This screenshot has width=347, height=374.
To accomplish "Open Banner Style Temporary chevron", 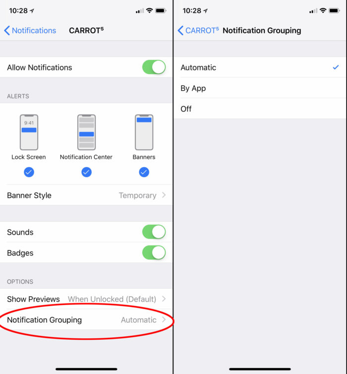I will point(164,195).
